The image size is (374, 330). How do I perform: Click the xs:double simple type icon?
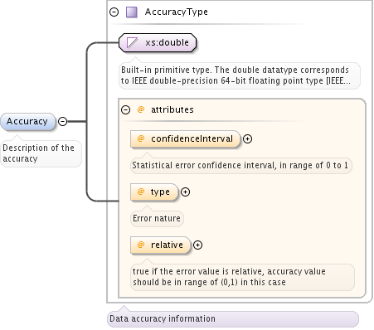(132, 43)
